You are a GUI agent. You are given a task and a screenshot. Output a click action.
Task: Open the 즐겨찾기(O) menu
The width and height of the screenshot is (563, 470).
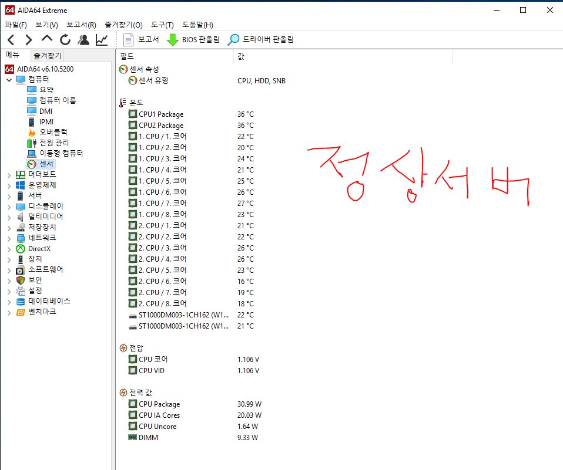[123, 25]
